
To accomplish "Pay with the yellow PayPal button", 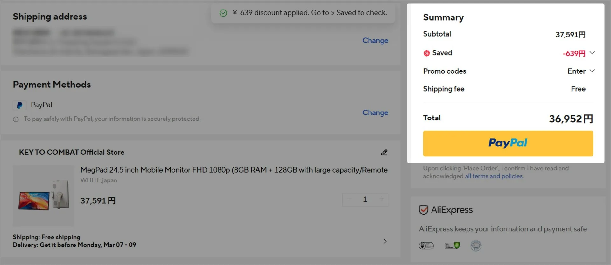I will point(508,143).
